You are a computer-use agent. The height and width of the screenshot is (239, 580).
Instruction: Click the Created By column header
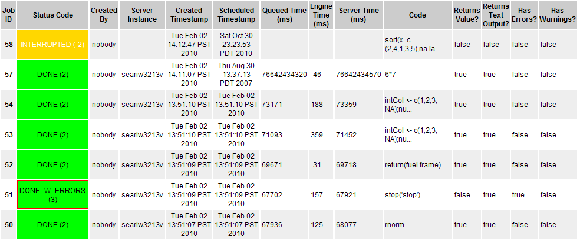tap(104, 15)
